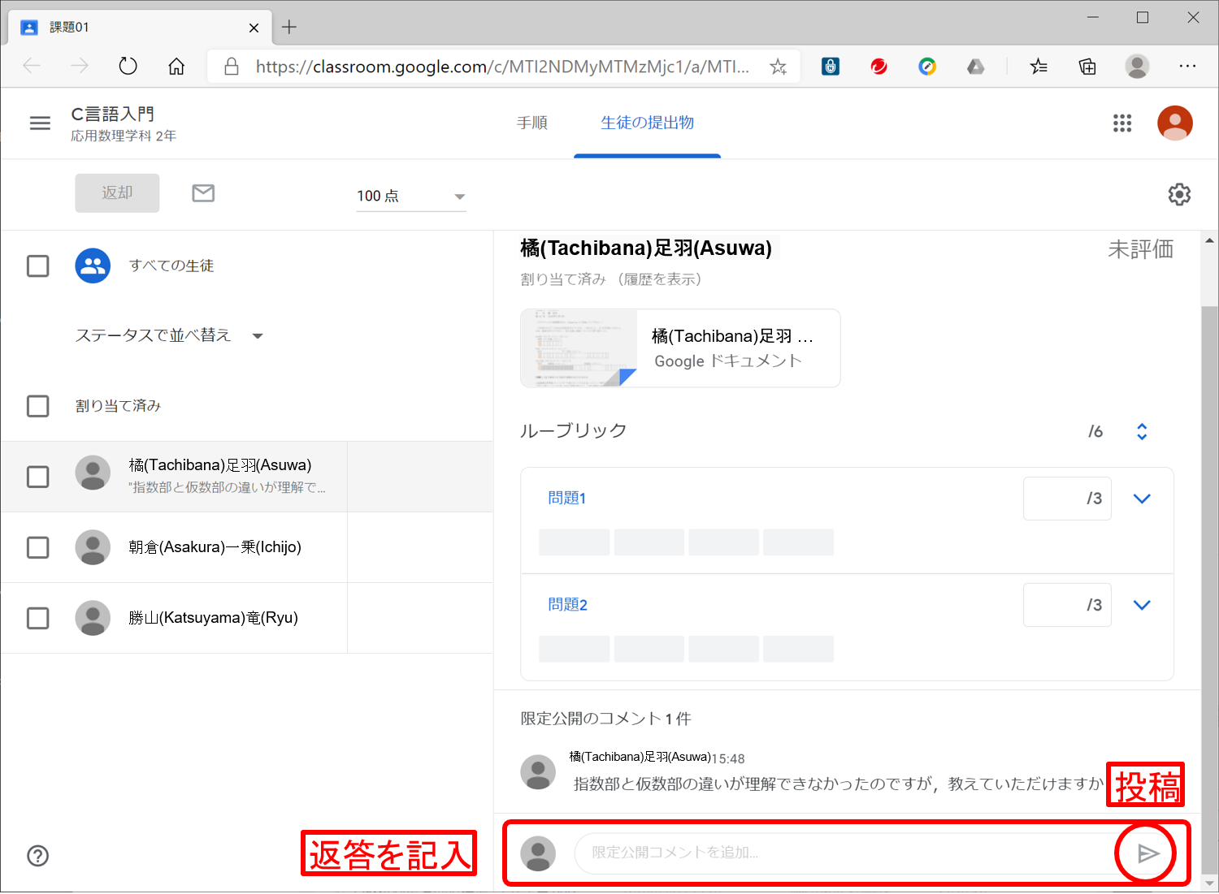Open the 問題1 criterion title
This screenshot has width=1219, height=894.
click(x=567, y=498)
